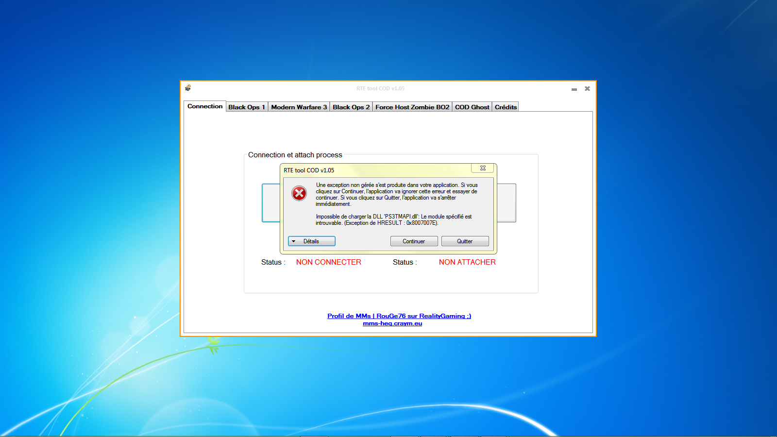The image size is (777, 437).
Task: Click the NON CONNECTER status text
Action: click(x=329, y=262)
